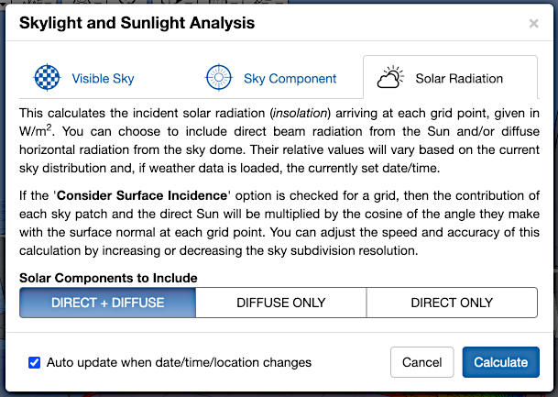558x397 pixels.
Task: Close the Skylight and Sunlight Analysis dialog
Action: [x=534, y=23]
